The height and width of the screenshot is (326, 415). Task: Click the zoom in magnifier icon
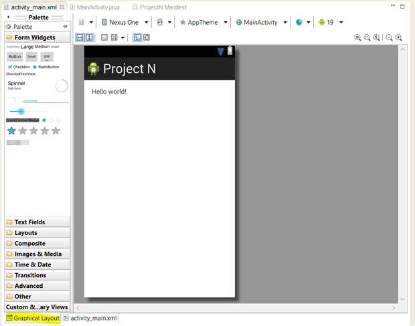(x=399, y=38)
